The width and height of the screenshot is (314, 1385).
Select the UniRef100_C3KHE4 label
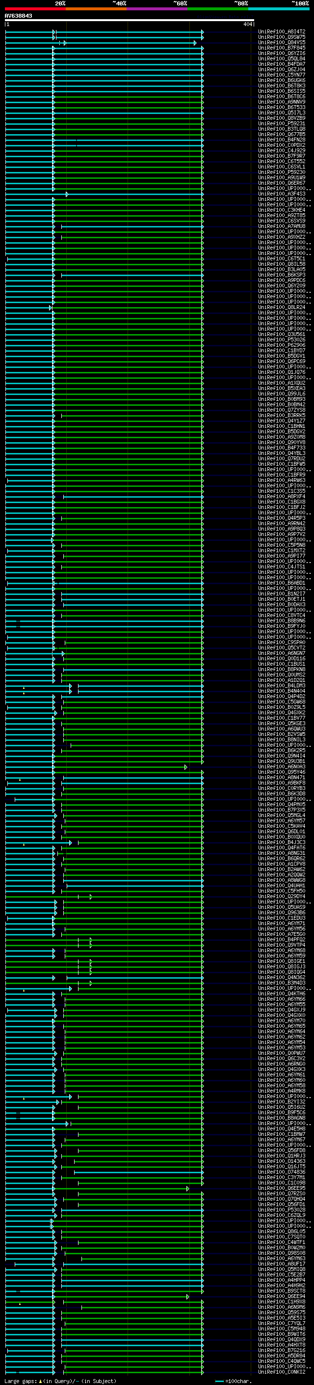[x=282, y=210]
